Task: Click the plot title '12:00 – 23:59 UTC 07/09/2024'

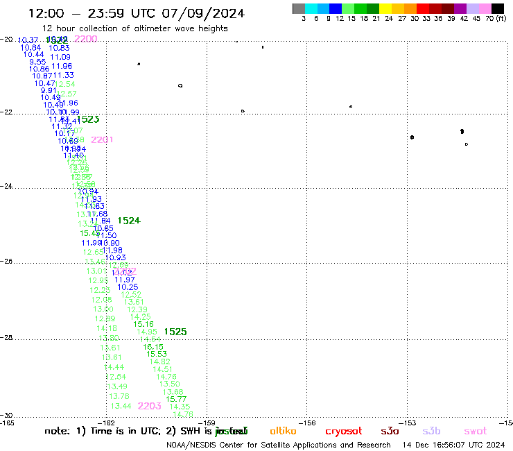Action: pyautogui.click(x=137, y=13)
